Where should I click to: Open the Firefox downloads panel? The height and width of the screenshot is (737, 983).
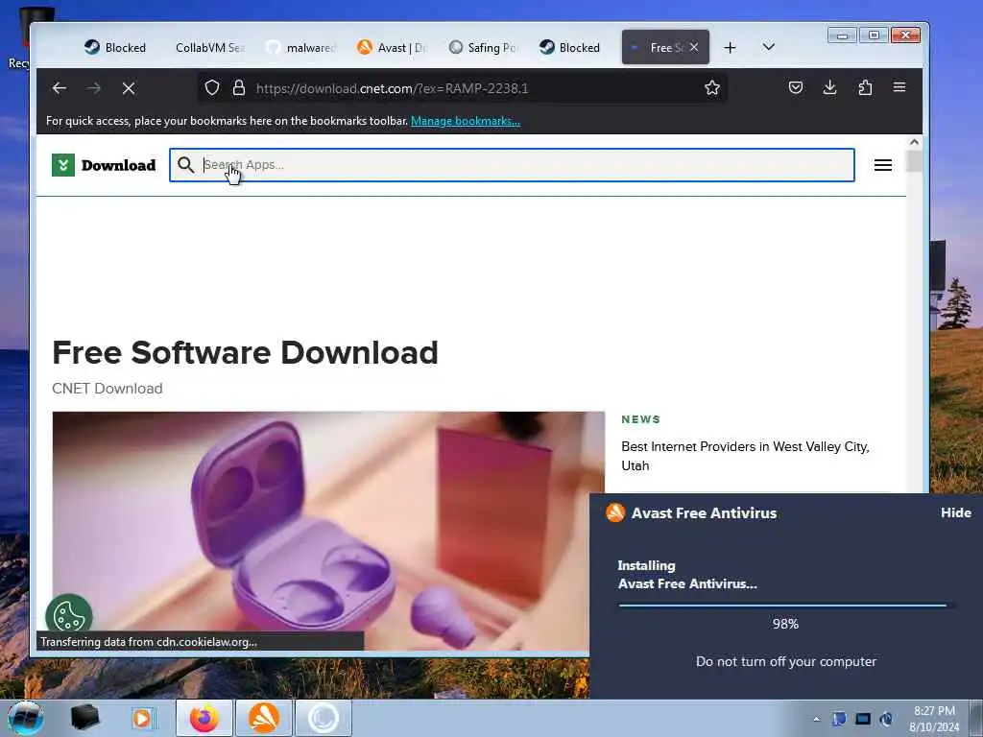point(829,87)
